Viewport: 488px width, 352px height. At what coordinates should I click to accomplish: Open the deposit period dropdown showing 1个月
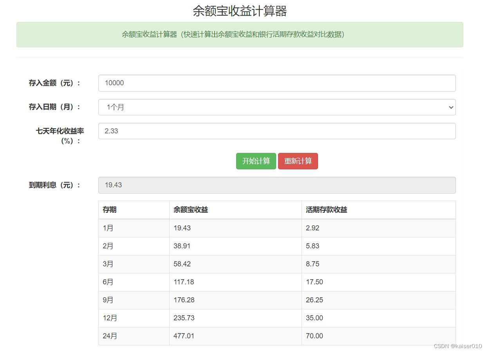click(277, 107)
